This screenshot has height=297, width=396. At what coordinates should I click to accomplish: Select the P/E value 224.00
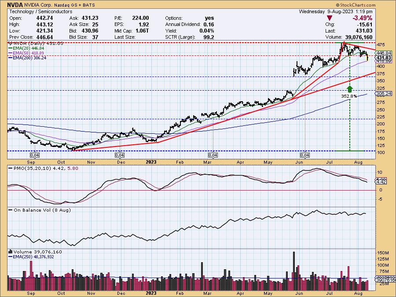tap(140, 18)
